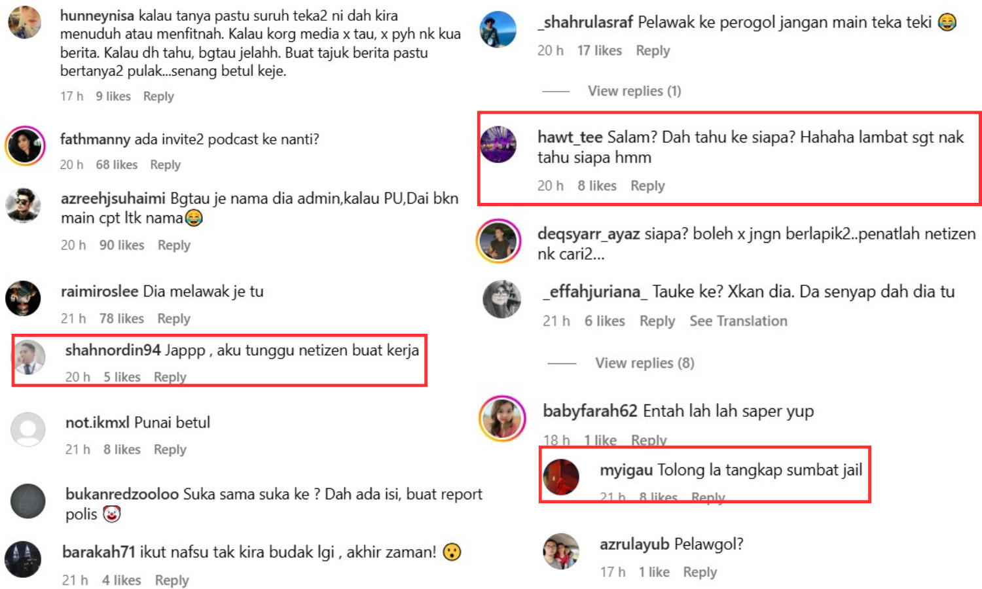Open deqsyarr_ayaz's story ring avatar
982x589 pixels.
[499, 241]
